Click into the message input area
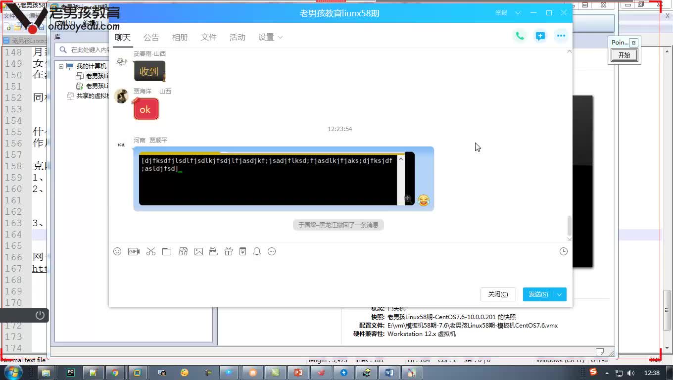 pyautogui.click(x=340, y=272)
